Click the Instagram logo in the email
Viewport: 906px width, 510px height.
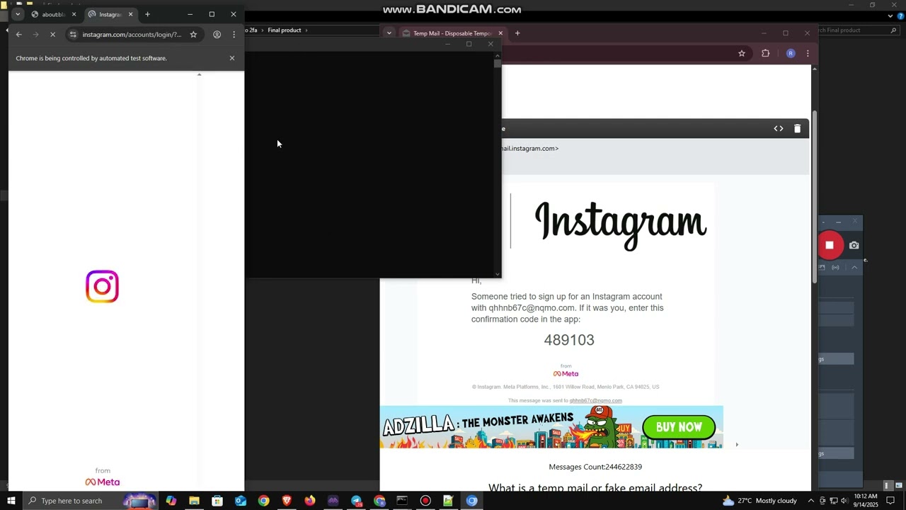[621, 225]
